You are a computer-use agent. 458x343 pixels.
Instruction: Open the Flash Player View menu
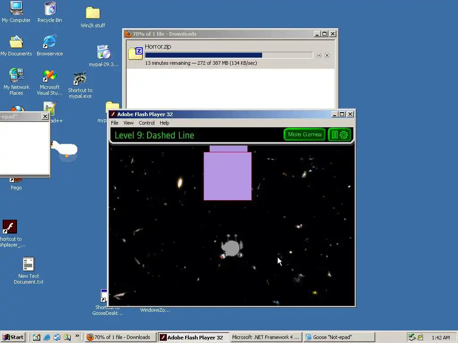[128, 123]
